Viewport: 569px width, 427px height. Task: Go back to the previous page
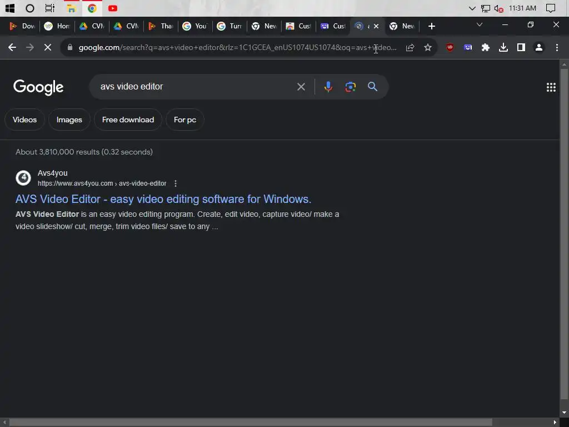click(x=12, y=47)
